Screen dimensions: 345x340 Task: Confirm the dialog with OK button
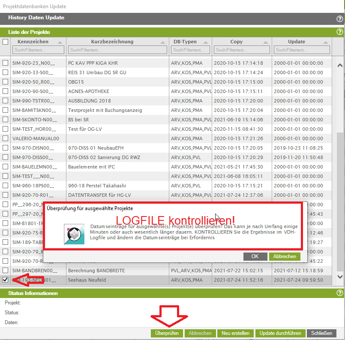tap(255, 256)
